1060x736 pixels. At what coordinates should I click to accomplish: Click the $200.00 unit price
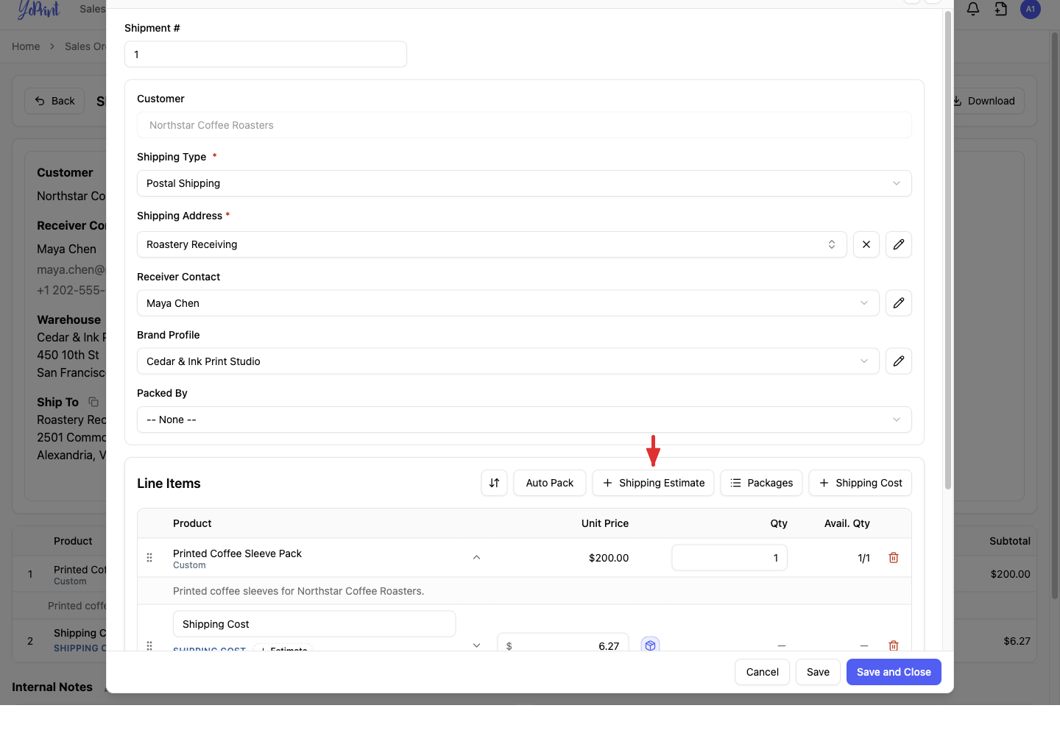tap(609, 558)
